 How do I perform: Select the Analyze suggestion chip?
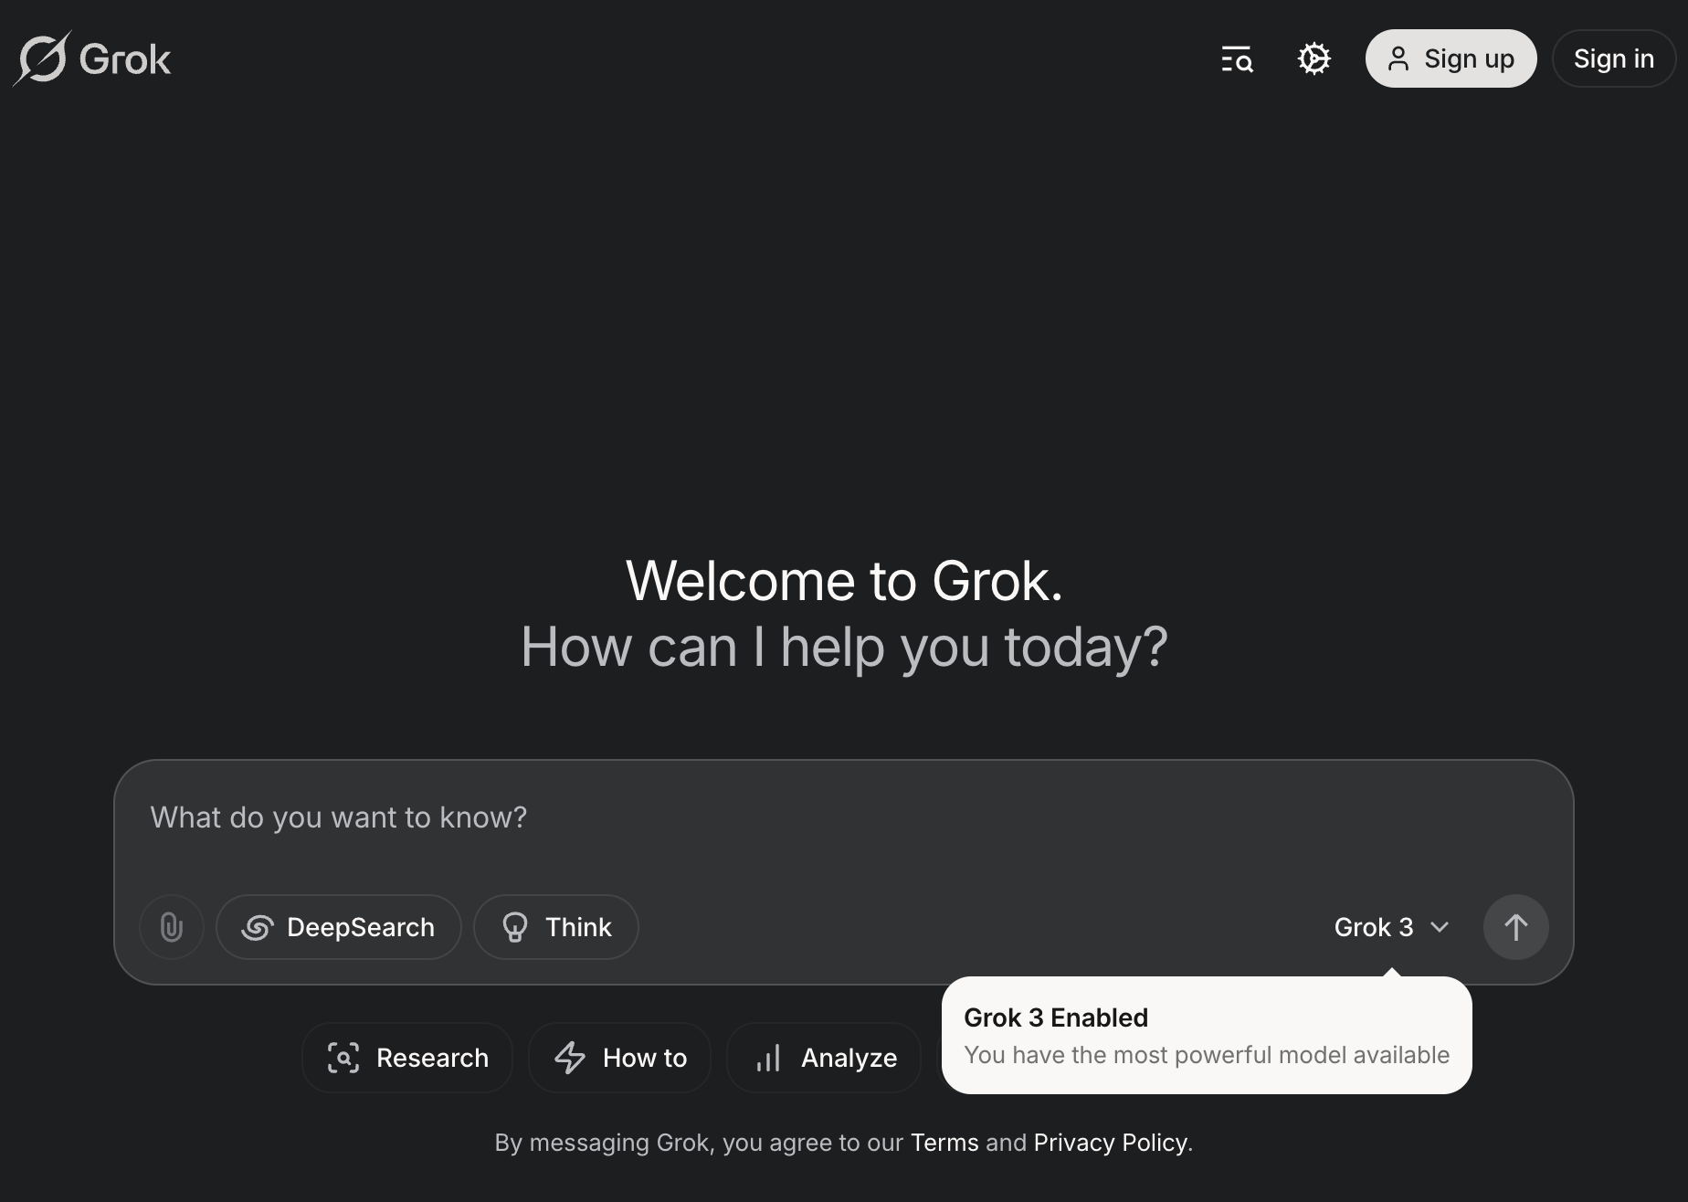click(x=824, y=1058)
